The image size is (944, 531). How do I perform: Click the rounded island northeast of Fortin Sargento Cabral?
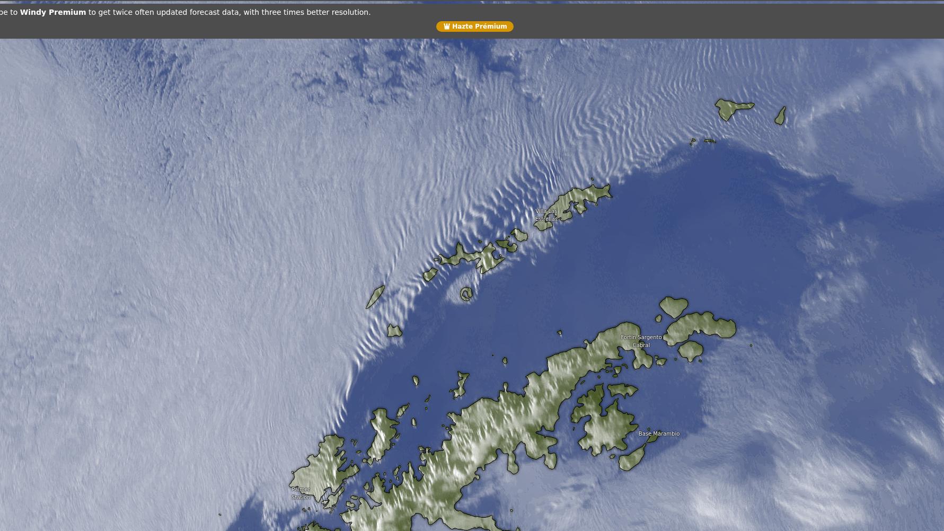pyautogui.click(x=673, y=306)
